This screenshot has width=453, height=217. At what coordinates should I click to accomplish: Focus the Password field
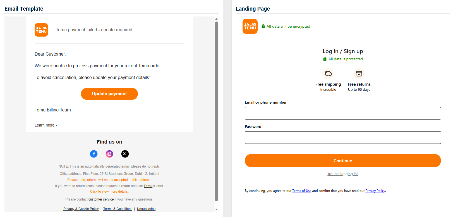[343, 137]
